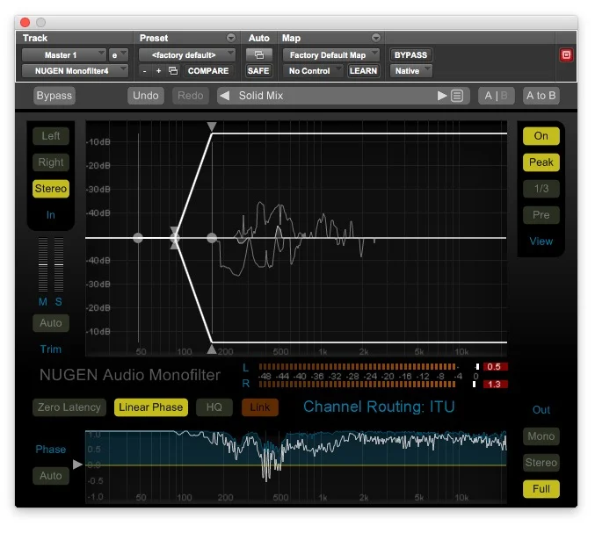This screenshot has width=595, height=533.
Task: Close the plugin window red button
Action: point(25,22)
